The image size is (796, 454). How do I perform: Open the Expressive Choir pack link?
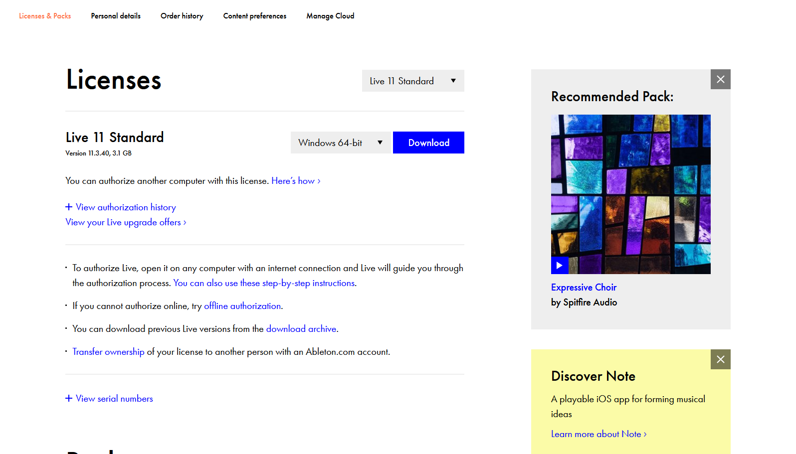584,288
